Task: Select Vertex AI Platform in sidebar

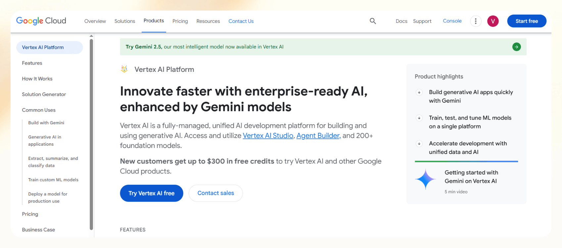Action: [x=50, y=47]
